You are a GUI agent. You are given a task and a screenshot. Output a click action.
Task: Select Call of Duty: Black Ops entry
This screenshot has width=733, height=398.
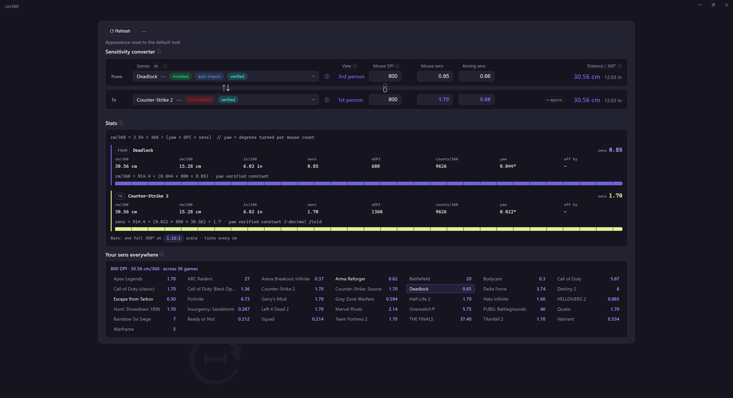218,289
